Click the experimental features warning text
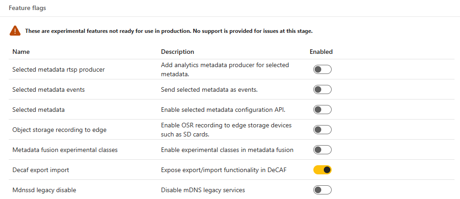This screenshot has height=199, width=460. pos(169,31)
